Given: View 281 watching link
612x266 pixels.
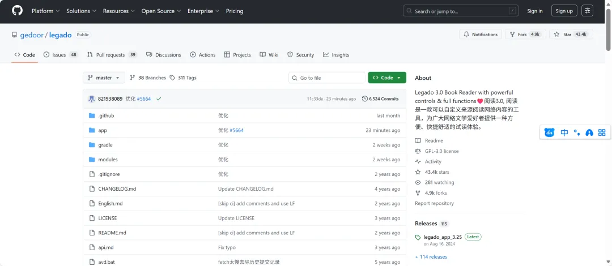Looking at the screenshot, I should (435, 182).
